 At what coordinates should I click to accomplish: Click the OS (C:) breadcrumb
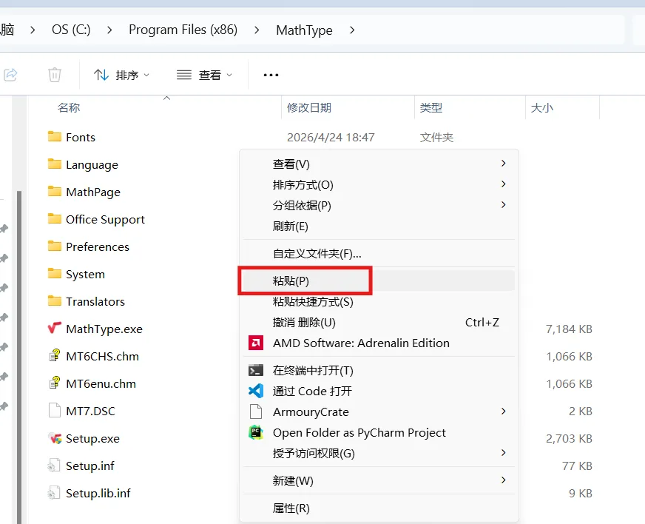pos(71,30)
